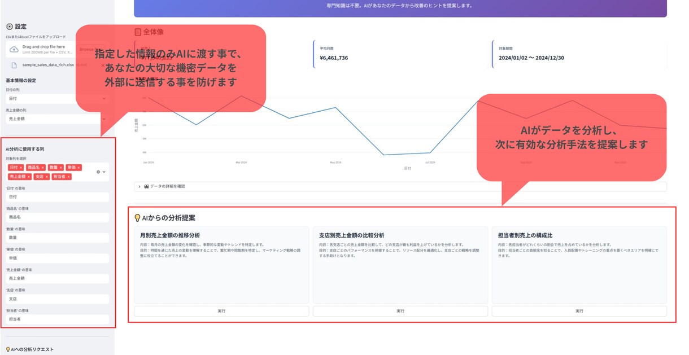Image resolution: width=689 pixels, height=355 pixels.
Task: Click the AI分析に使用する列 heading
Action: [25, 149]
